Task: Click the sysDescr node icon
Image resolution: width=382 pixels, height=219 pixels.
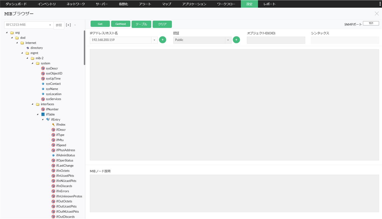Action: (43, 68)
